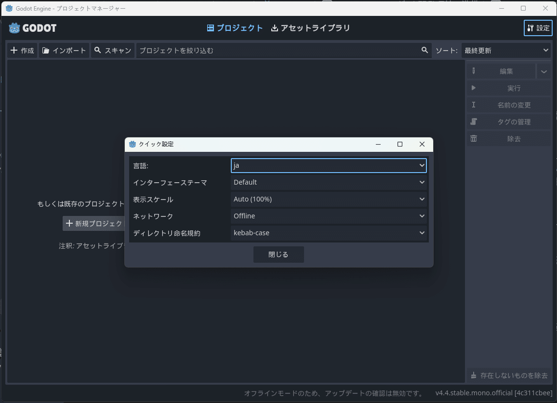The image size is (557, 403).
Task: Click the 編集 button in side panel
Action: 501,71
